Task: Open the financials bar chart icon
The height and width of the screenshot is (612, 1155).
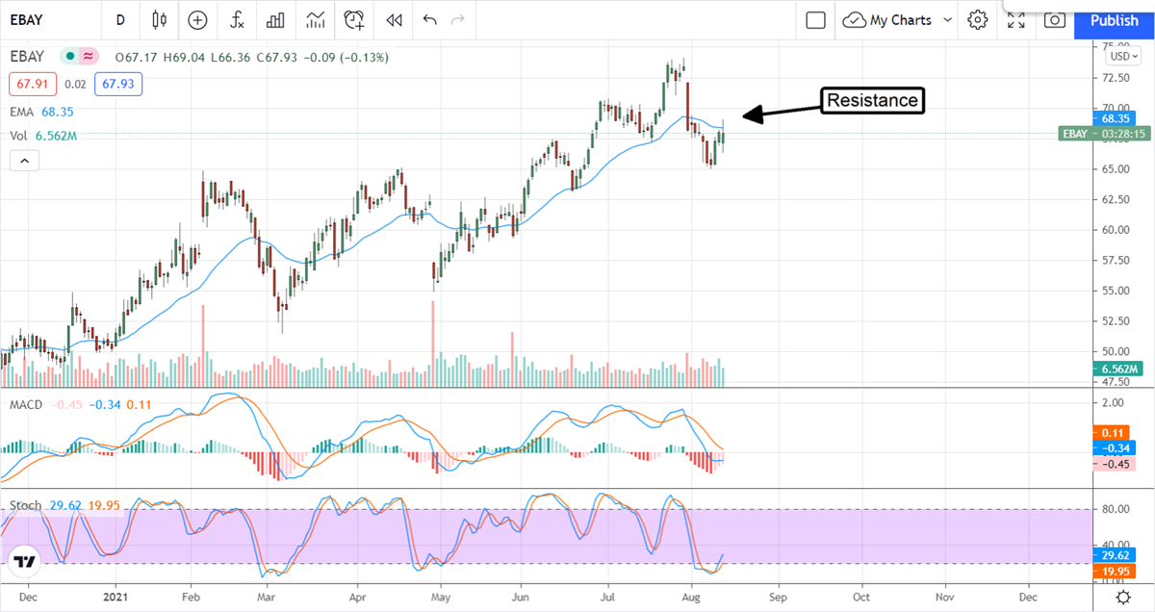Action: point(275,19)
